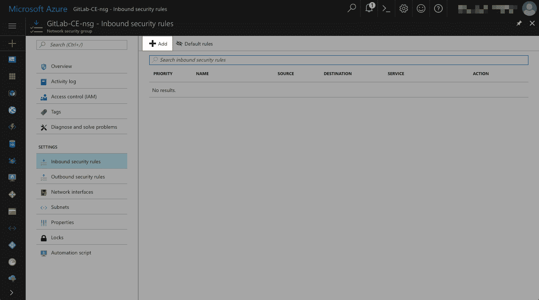
Task: Pin the blade using the pushpin icon
Action: (x=519, y=23)
